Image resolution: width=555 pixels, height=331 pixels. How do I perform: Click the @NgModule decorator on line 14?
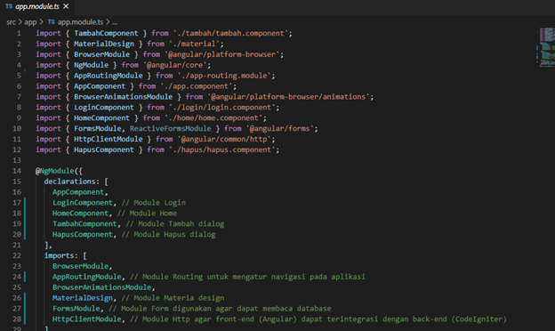tap(55, 171)
